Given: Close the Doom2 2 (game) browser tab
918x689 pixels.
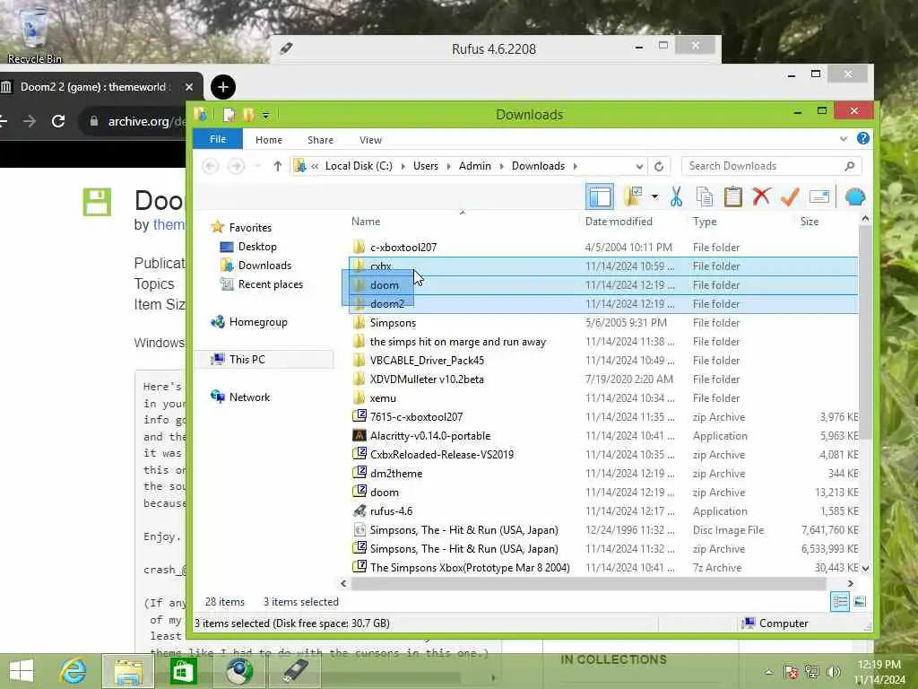Looking at the screenshot, I should click(188, 87).
